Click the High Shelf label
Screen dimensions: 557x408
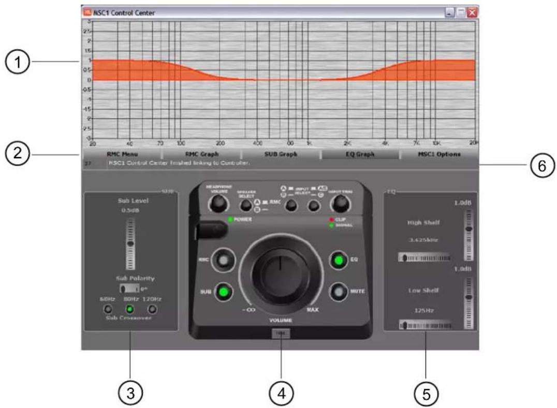tap(423, 222)
